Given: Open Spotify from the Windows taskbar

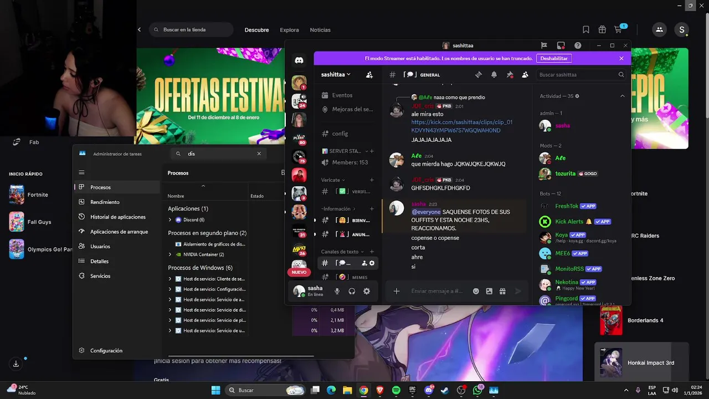Looking at the screenshot, I should (x=396, y=390).
